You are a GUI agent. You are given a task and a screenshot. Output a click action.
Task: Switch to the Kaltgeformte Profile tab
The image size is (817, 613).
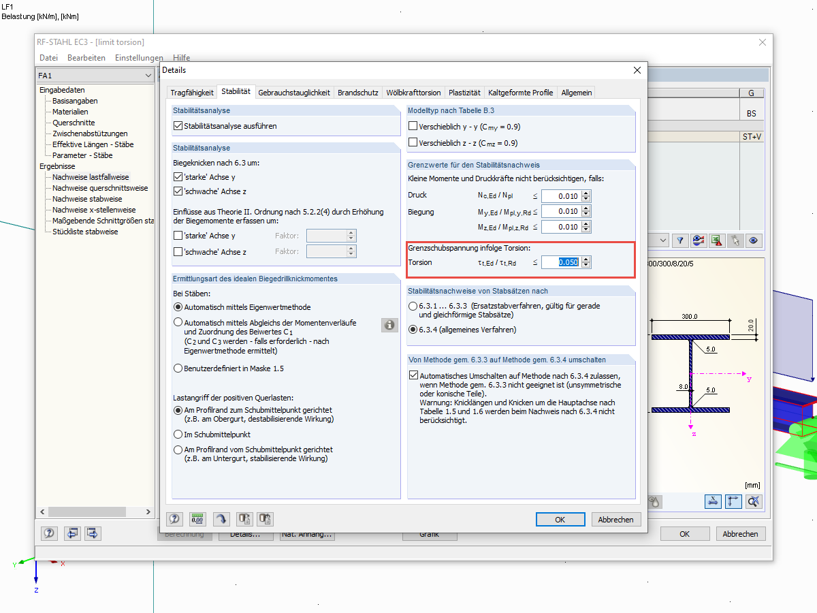521,93
